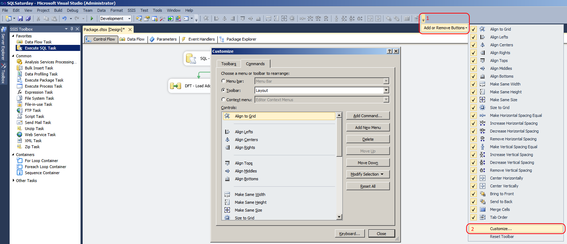
Task: Select the Toolbar radio button
Action: tap(223, 90)
